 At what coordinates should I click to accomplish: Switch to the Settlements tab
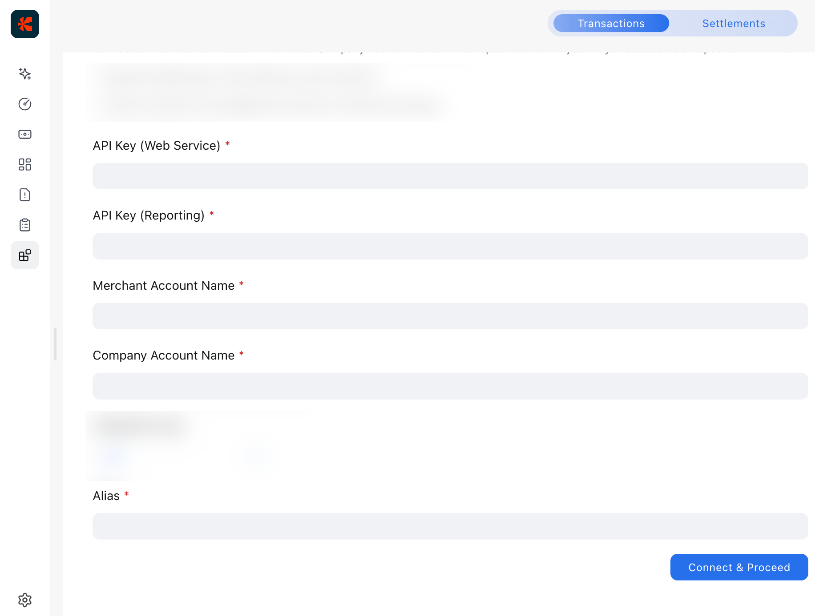tap(734, 23)
